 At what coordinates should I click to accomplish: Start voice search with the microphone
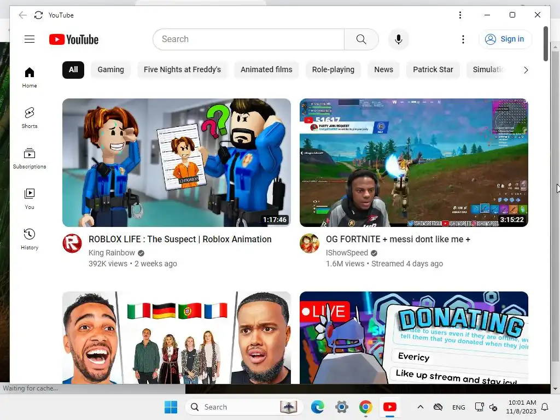coord(399,39)
